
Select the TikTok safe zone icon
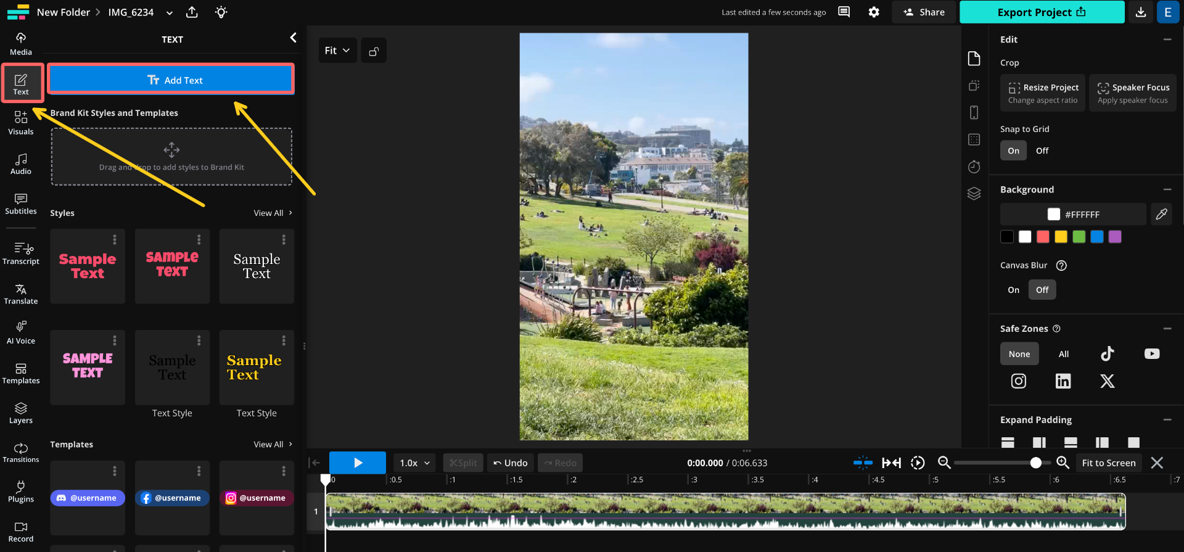click(1108, 353)
